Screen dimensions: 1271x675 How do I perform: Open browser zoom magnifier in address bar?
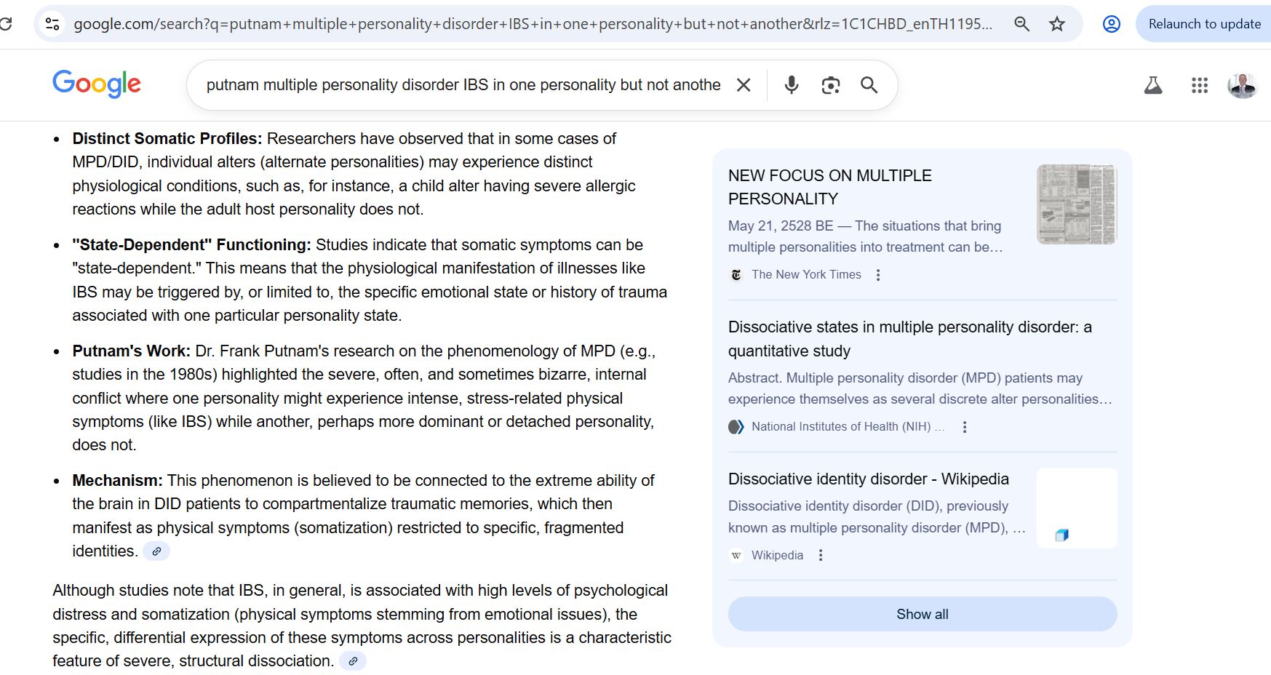[1021, 24]
